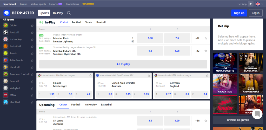Select the American Football icon in sidebar
This screenshot has width=266, height=130.
pos(6,74)
